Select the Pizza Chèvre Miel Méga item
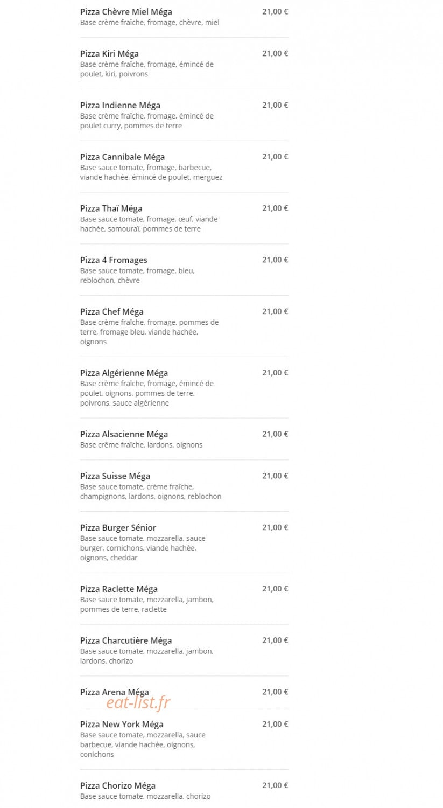 click(126, 12)
